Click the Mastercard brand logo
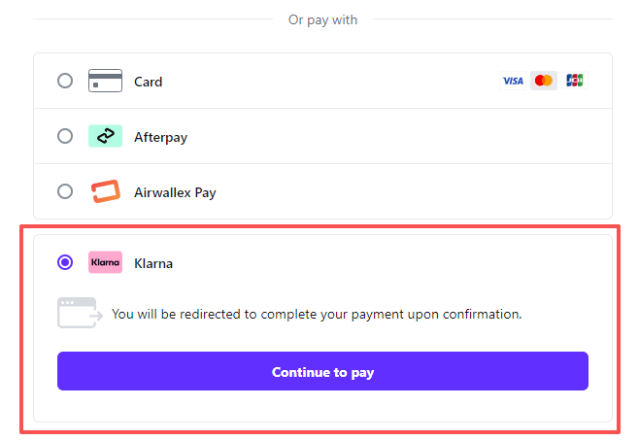The width and height of the screenshot is (639, 440). 544,81
